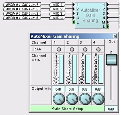Click the M mix output port arrow
Viewport: 121px width, 115px height.
point(108,22)
